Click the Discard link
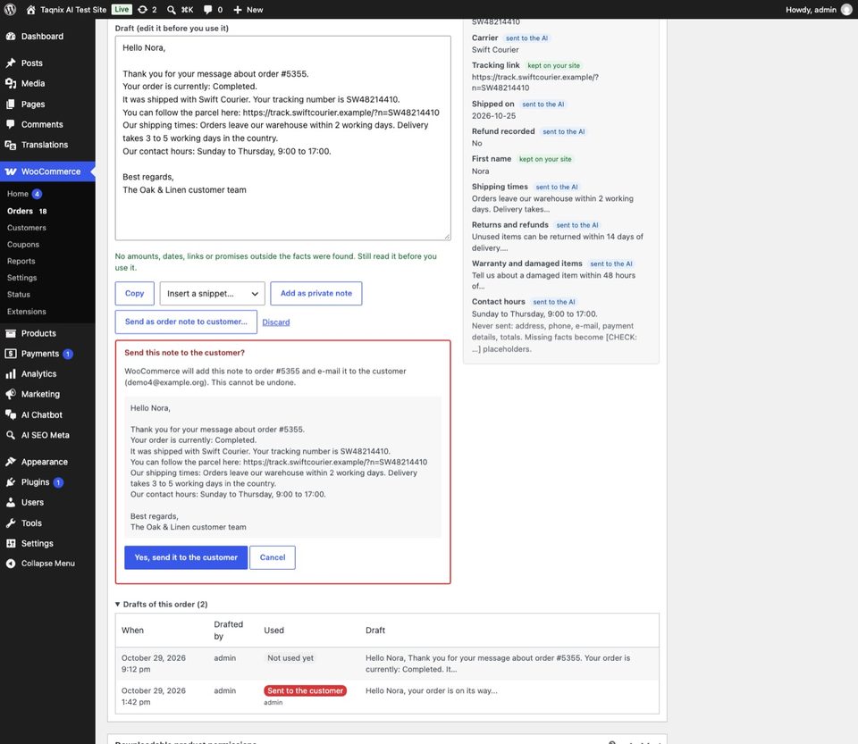858x744 pixels. pyautogui.click(x=276, y=322)
